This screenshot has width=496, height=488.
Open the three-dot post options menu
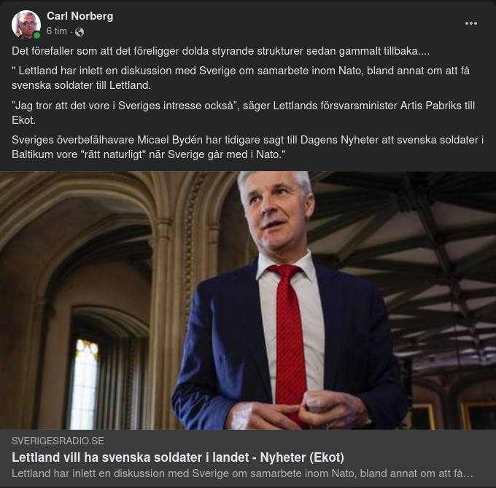[x=471, y=23]
